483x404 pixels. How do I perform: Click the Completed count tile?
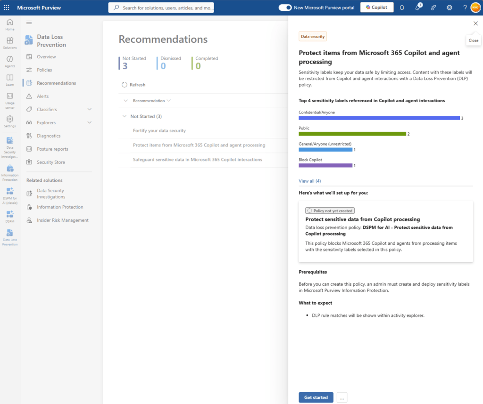(x=205, y=63)
